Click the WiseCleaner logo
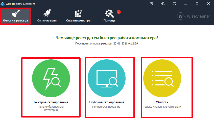The height and width of the screenshot is (140, 214). coord(194,16)
